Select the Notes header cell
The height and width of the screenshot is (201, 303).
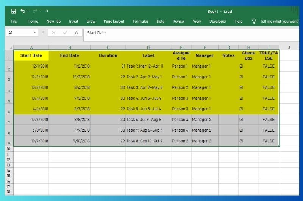[x=228, y=55]
